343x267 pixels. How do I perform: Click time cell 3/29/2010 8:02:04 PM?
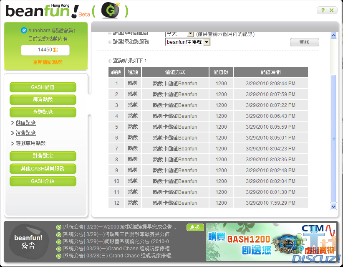click(x=270, y=181)
